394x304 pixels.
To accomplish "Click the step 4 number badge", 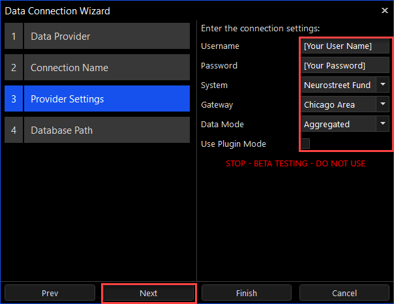I will tap(13, 130).
